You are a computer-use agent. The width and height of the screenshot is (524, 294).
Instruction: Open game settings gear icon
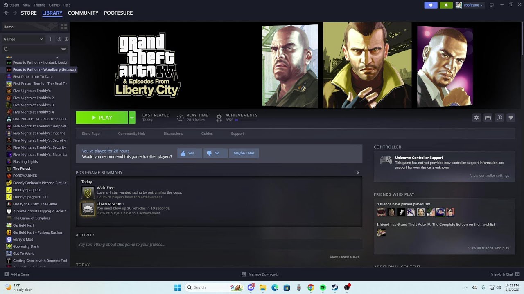pos(476,118)
